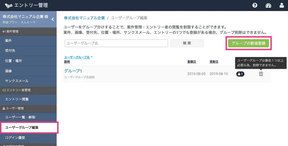Click the member count badge for グループ1
Screen dimensions: 288x146
pyautogui.click(x=240, y=74)
